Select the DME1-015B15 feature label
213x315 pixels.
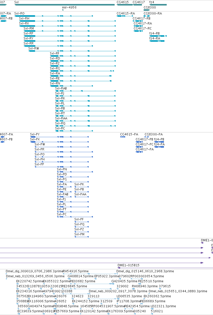(128, 265)
